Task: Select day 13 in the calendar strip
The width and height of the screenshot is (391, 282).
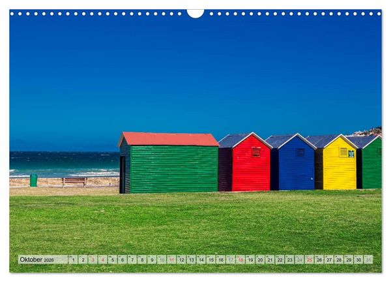Action: pos(191,260)
